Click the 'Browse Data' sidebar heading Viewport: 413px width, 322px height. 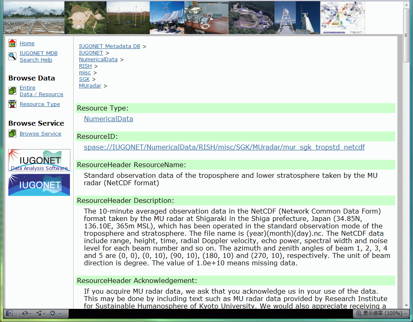[32, 78]
